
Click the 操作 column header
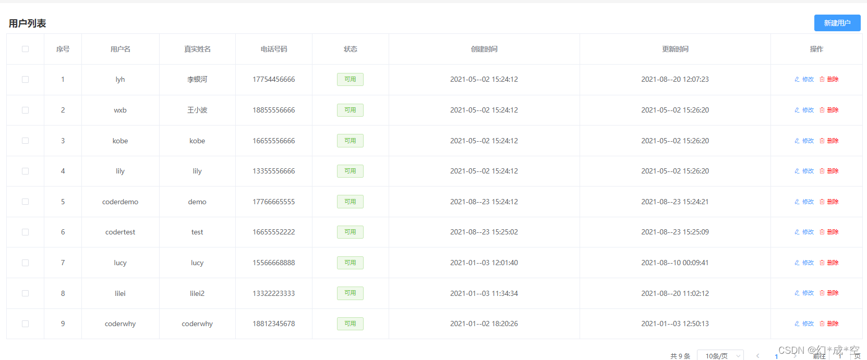tap(816, 49)
